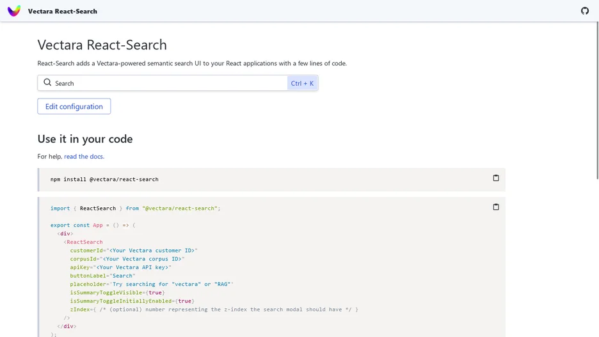Viewport: 599px width, 337px height.
Task: Click the React-Search description sentence
Action: (192, 63)
